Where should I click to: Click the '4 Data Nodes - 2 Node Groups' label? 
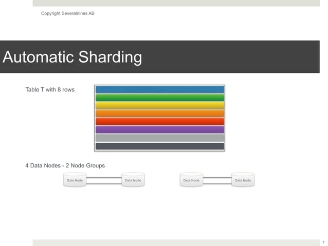[x=65, y=165]
